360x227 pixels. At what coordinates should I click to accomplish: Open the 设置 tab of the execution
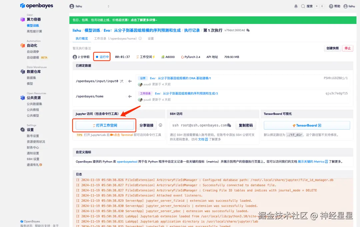(151, 39)
